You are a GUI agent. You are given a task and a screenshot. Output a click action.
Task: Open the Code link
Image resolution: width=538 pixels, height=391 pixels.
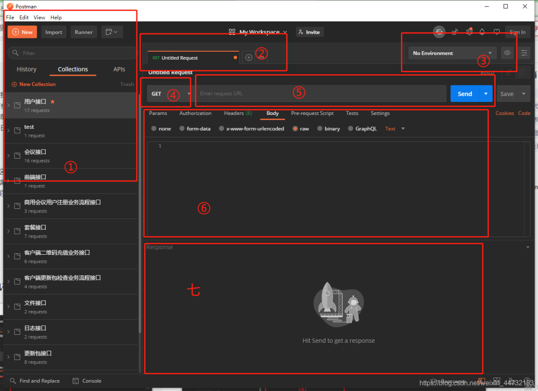524,113
